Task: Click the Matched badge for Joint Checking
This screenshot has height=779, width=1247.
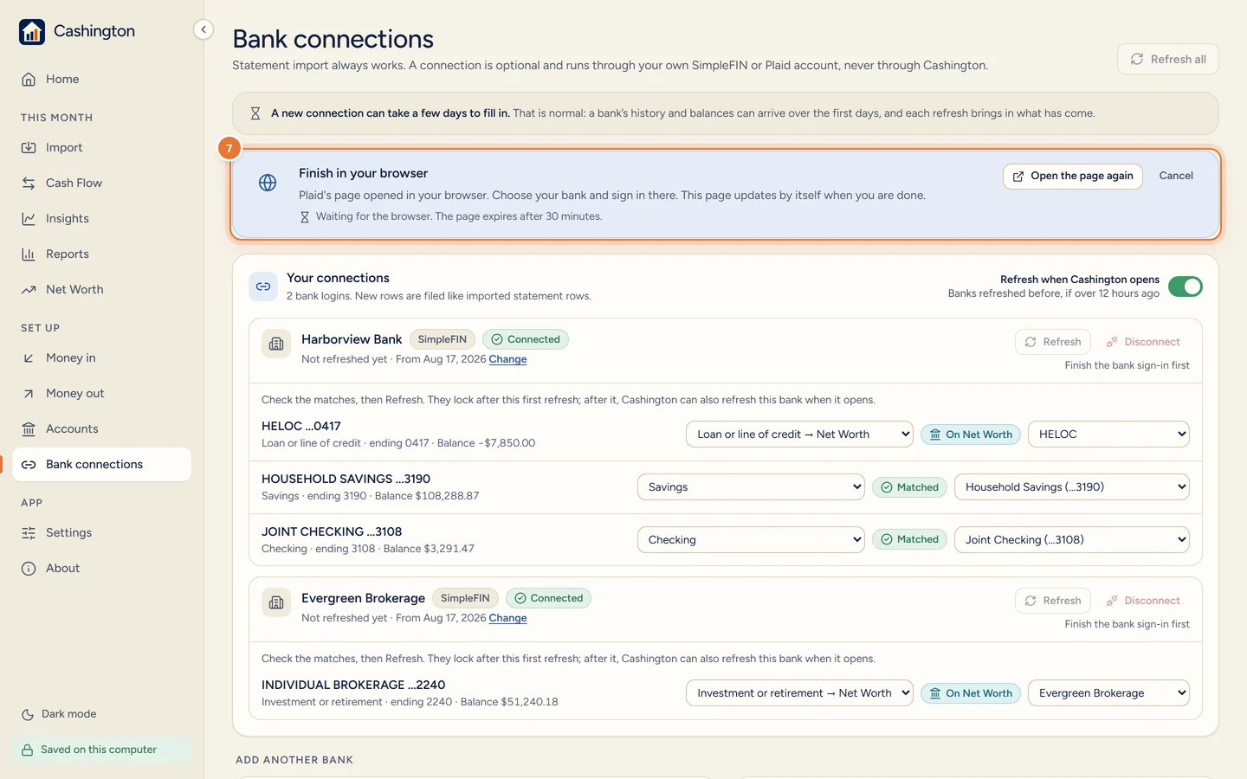Action: (909, 540)
